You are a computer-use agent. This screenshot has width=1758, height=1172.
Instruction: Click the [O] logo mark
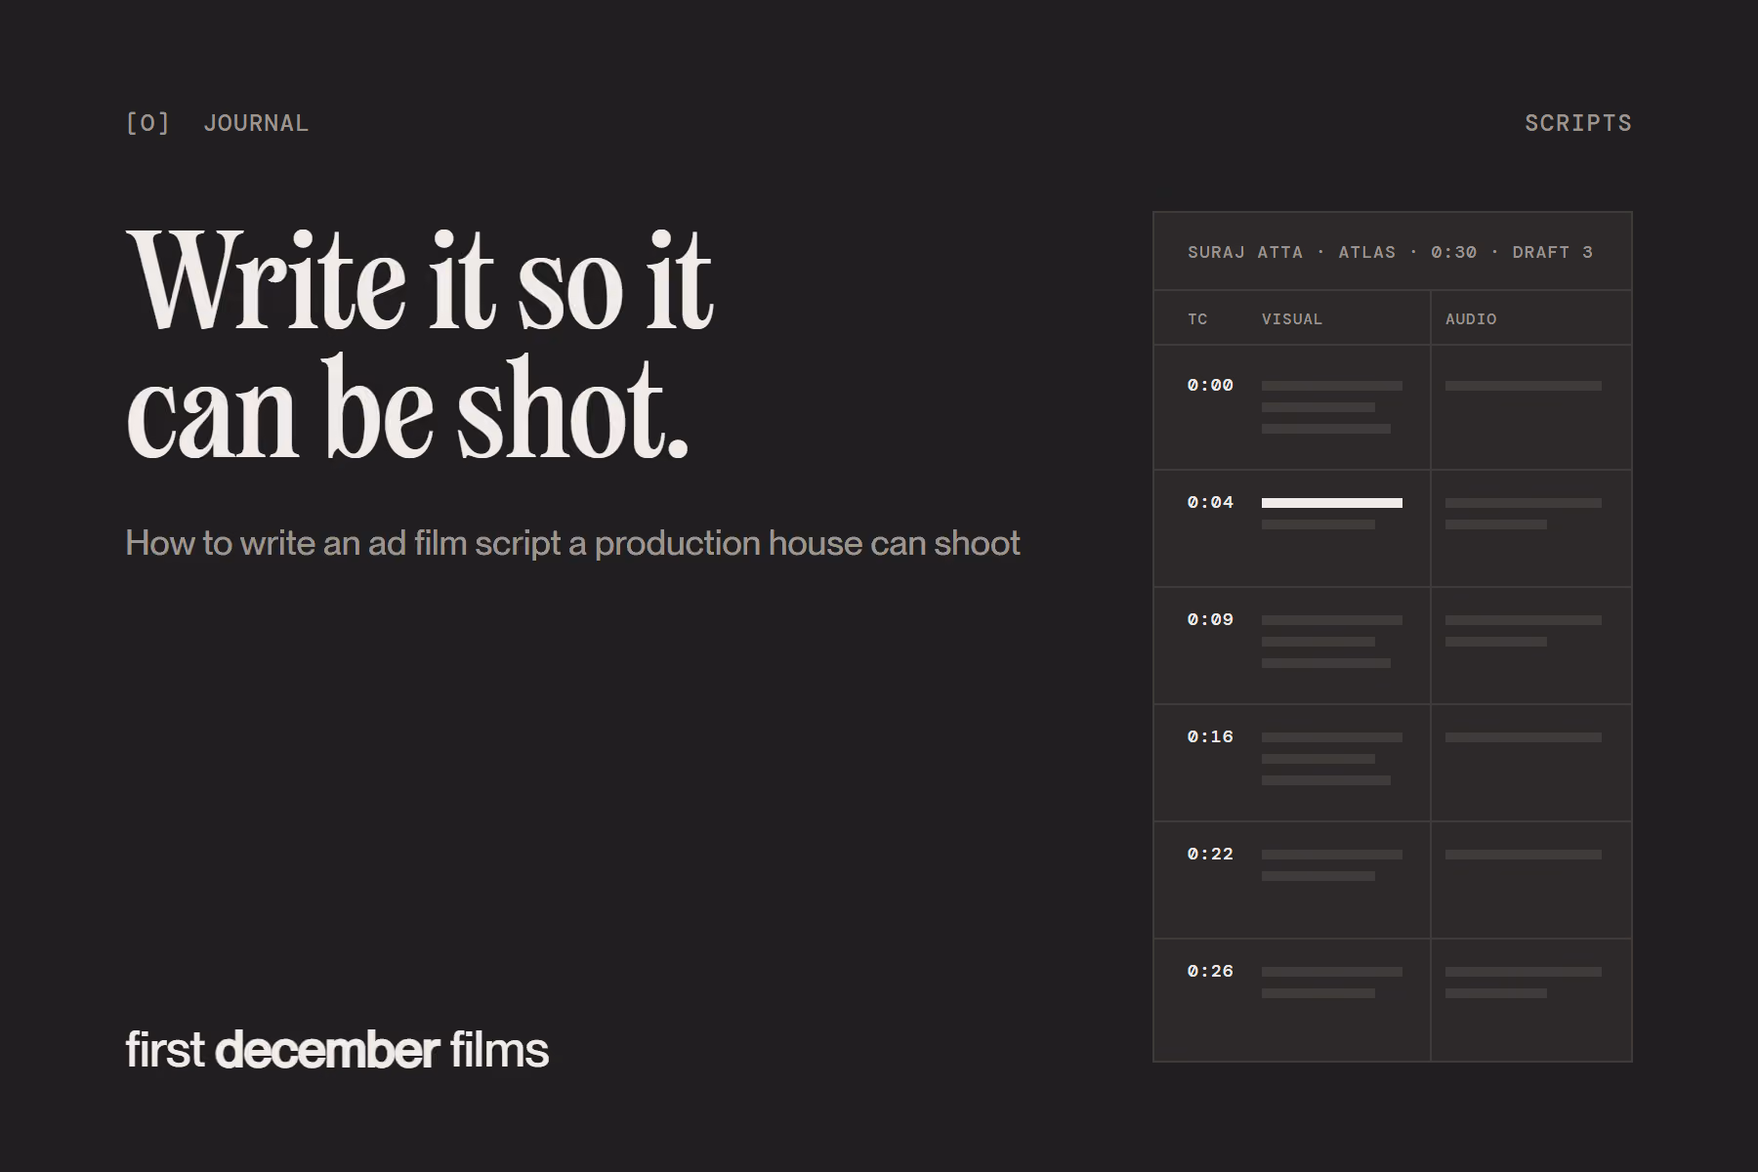pyautogui.click(x=147, y=123)
